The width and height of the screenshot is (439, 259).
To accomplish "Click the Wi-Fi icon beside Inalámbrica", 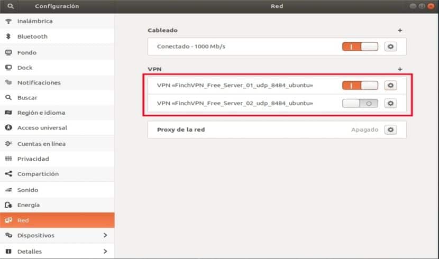I will pos(8,21).
